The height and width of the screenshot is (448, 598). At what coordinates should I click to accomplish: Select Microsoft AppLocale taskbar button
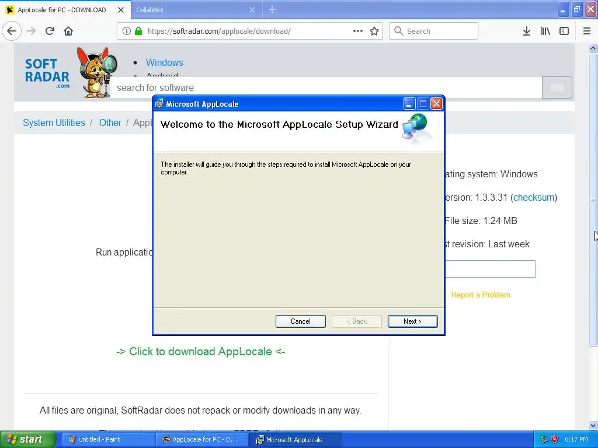[x=295, y=440]
